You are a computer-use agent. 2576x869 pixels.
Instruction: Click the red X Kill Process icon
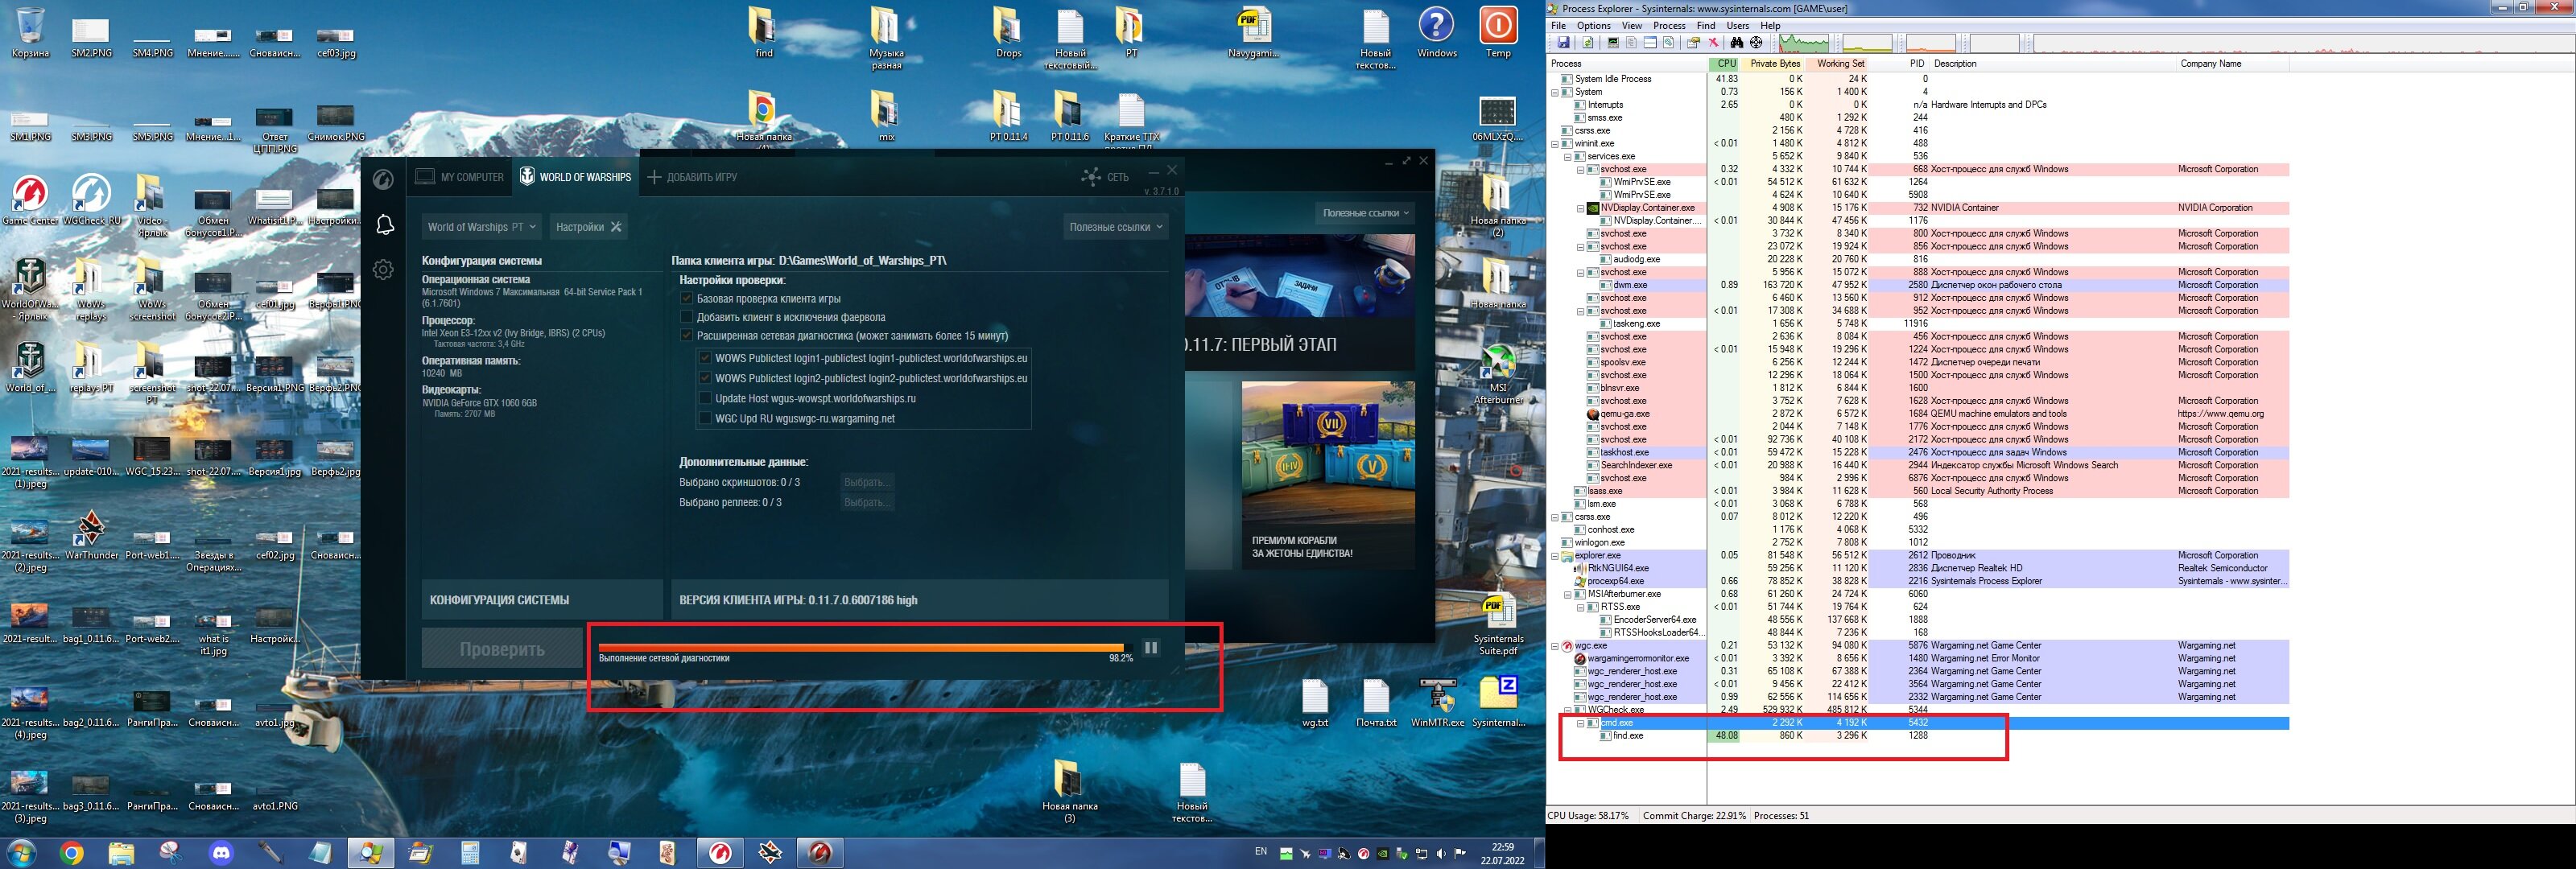(1713, 43)
